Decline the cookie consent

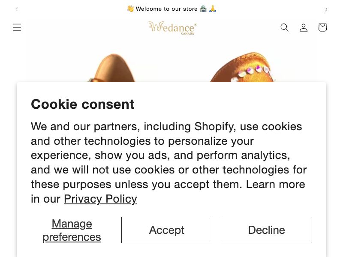(266, 230)
